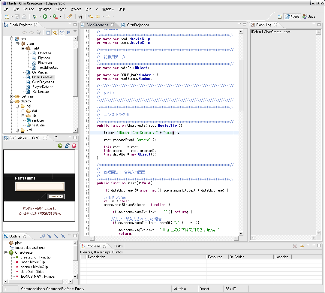Click the Debug bug icon in toolbar
This screenshot has height=293, width=325.
(35, 17)
